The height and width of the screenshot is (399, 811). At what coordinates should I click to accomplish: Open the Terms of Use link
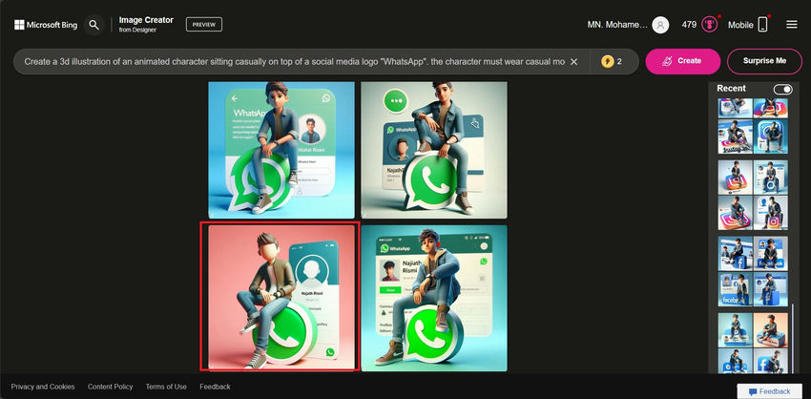click(x=166, y=387)
